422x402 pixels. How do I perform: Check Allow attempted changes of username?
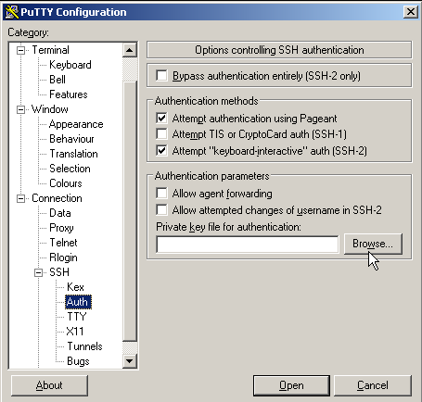coord(161,210)
